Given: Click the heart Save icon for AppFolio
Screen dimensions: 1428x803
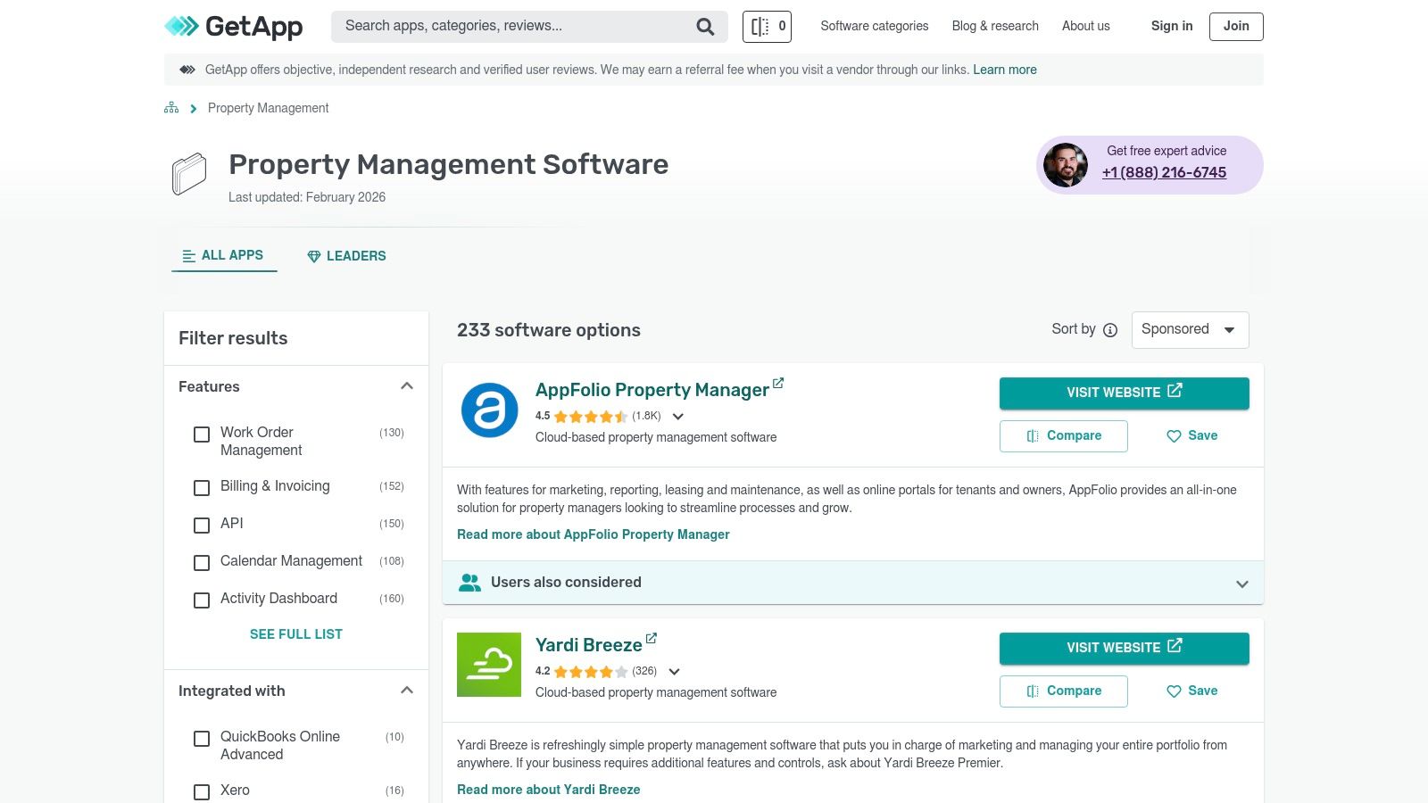Looking at the screenshot, I should click(x=1174, y=436).
